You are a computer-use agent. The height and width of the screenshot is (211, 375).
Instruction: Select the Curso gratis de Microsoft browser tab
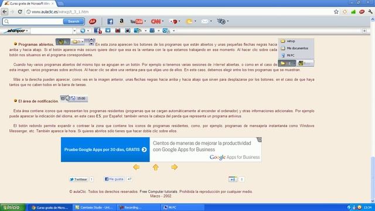coord(29,4)
